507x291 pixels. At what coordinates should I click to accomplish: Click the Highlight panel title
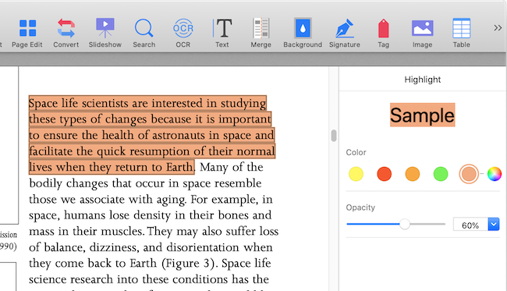coord(422,80)
